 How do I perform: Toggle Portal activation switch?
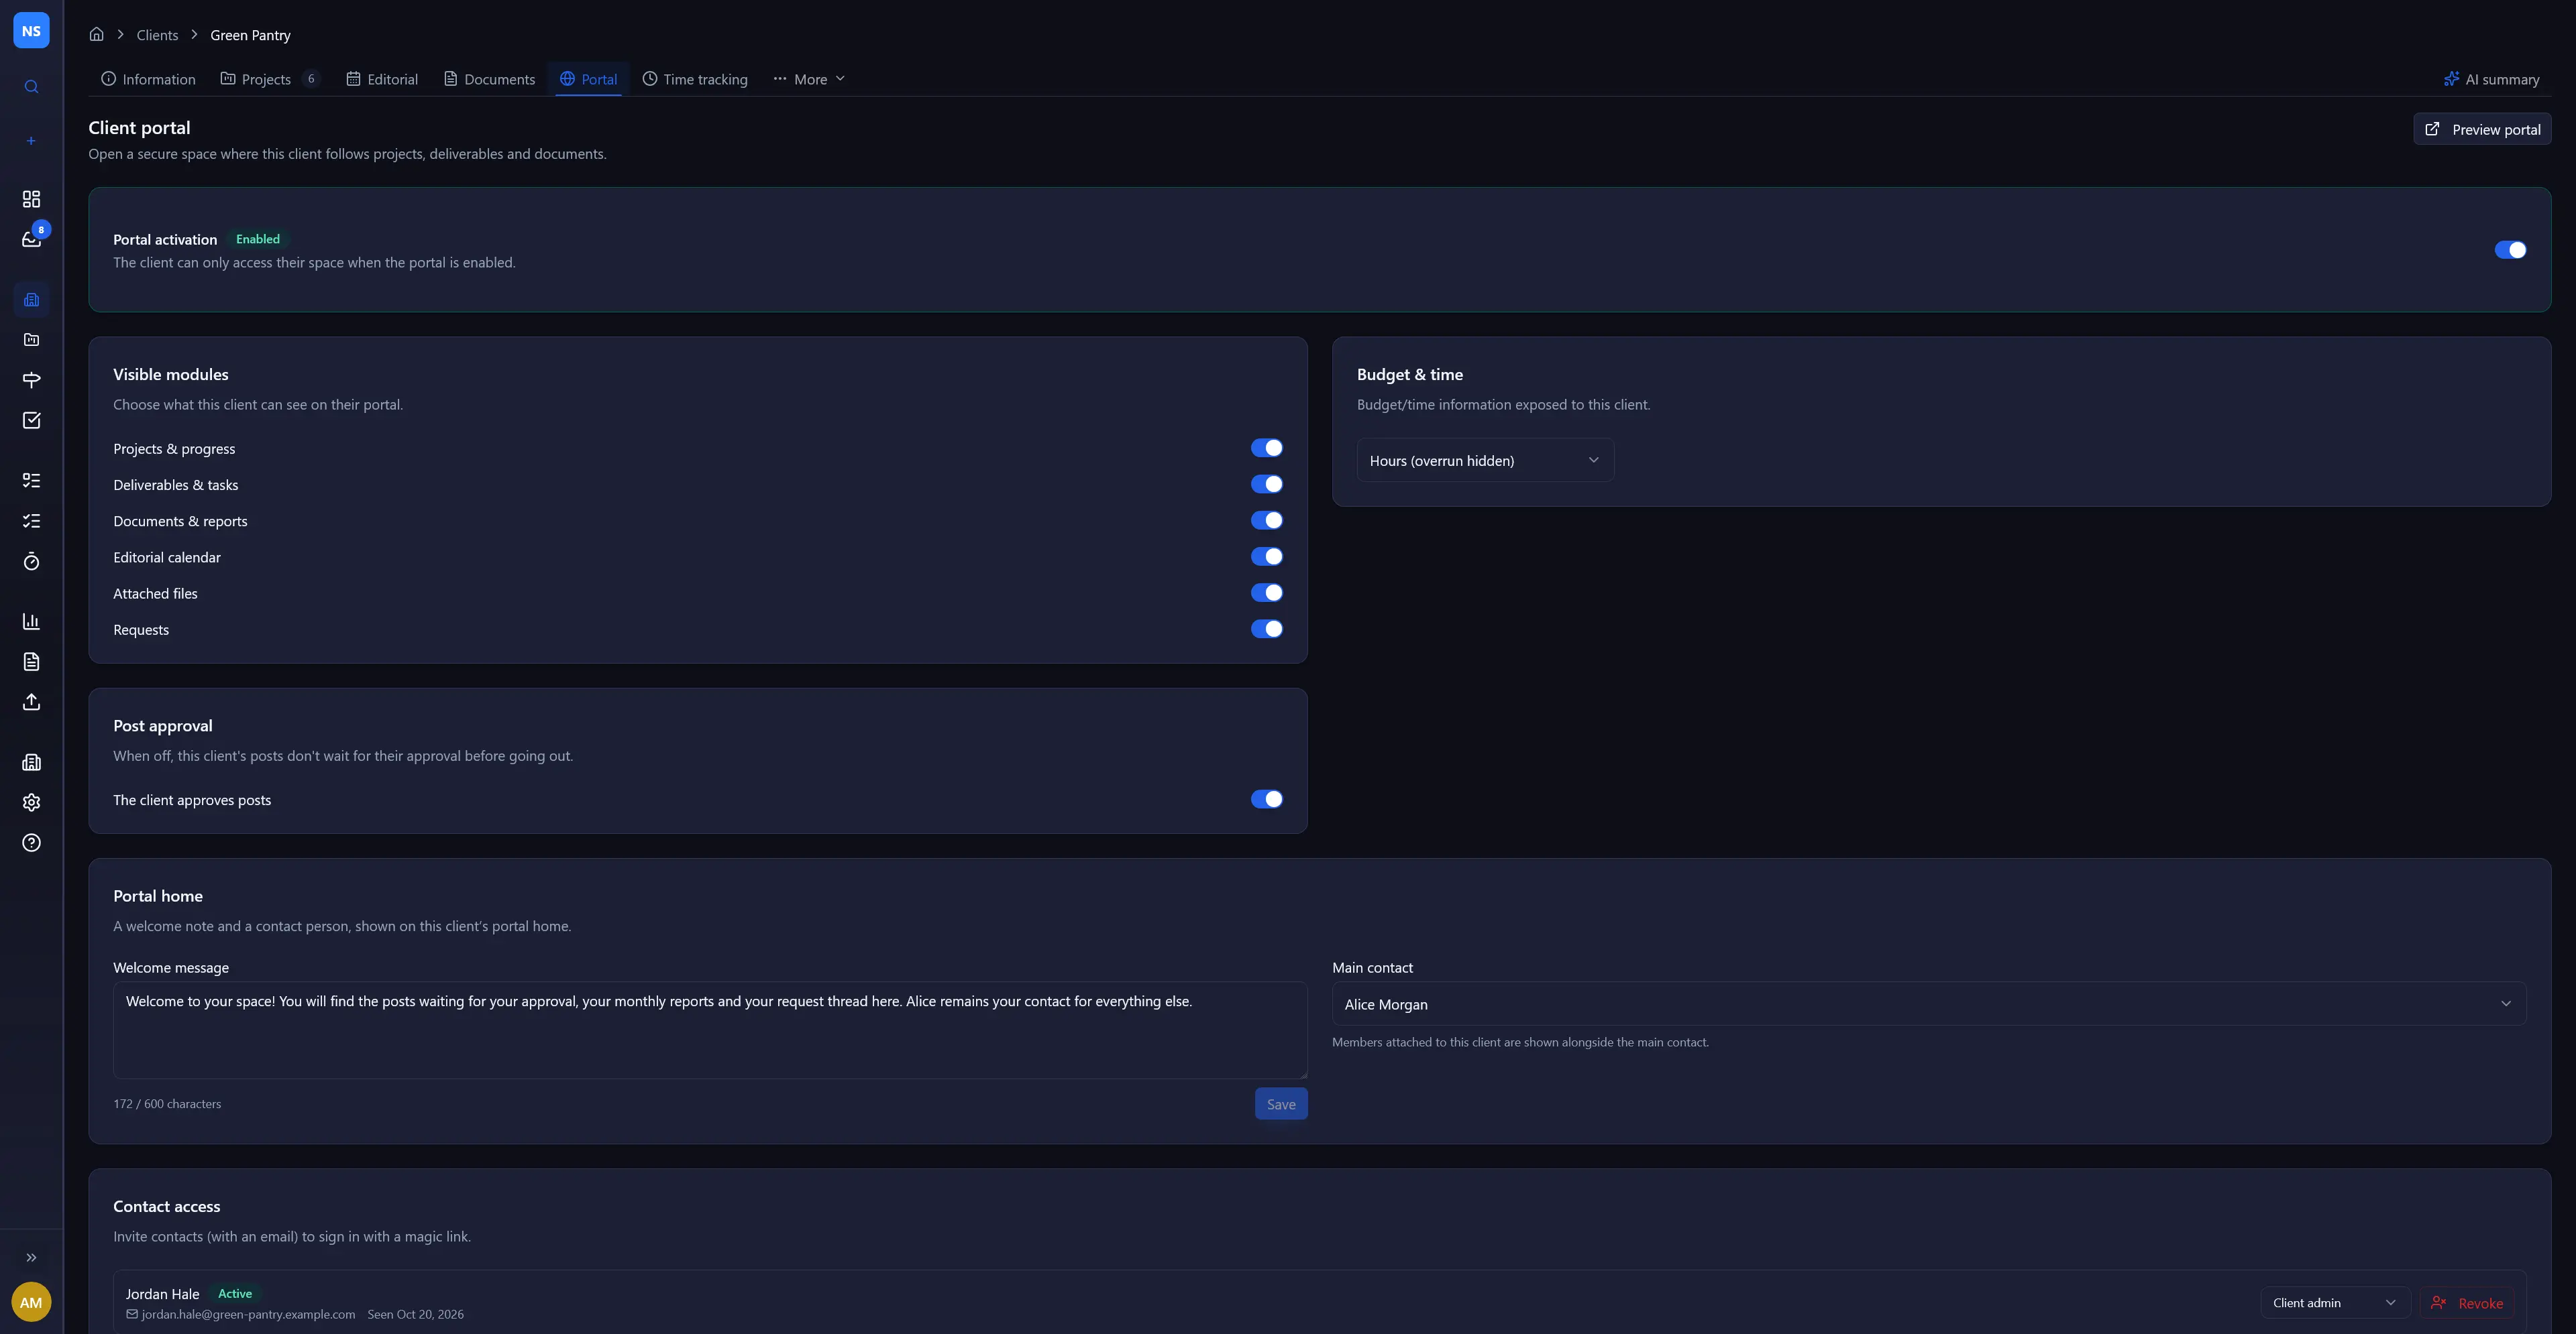pyautogui.click(x=2510, y=250)
